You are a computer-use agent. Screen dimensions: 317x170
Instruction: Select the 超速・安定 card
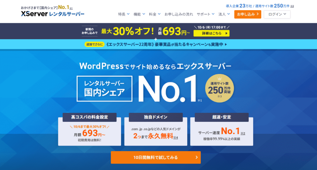tap(222, 129)
